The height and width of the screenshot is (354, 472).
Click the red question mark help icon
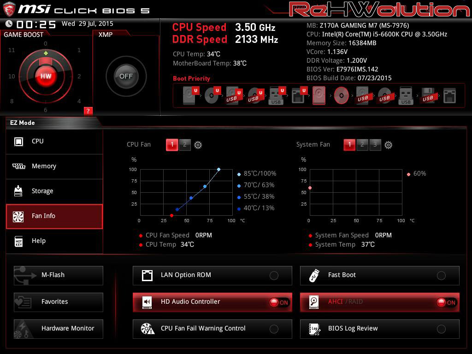(x=88, y=111)
